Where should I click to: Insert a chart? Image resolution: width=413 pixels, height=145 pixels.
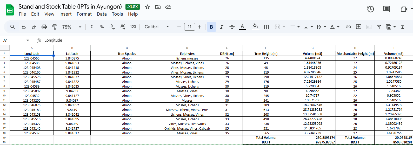[369, 27]
